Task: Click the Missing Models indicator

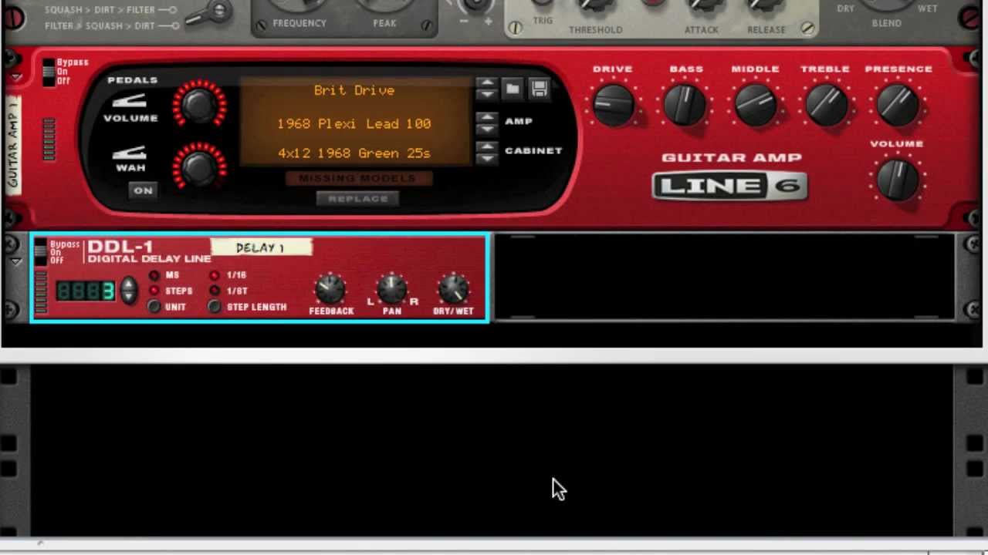Action: pyautogui.click(x=358, y=178)
